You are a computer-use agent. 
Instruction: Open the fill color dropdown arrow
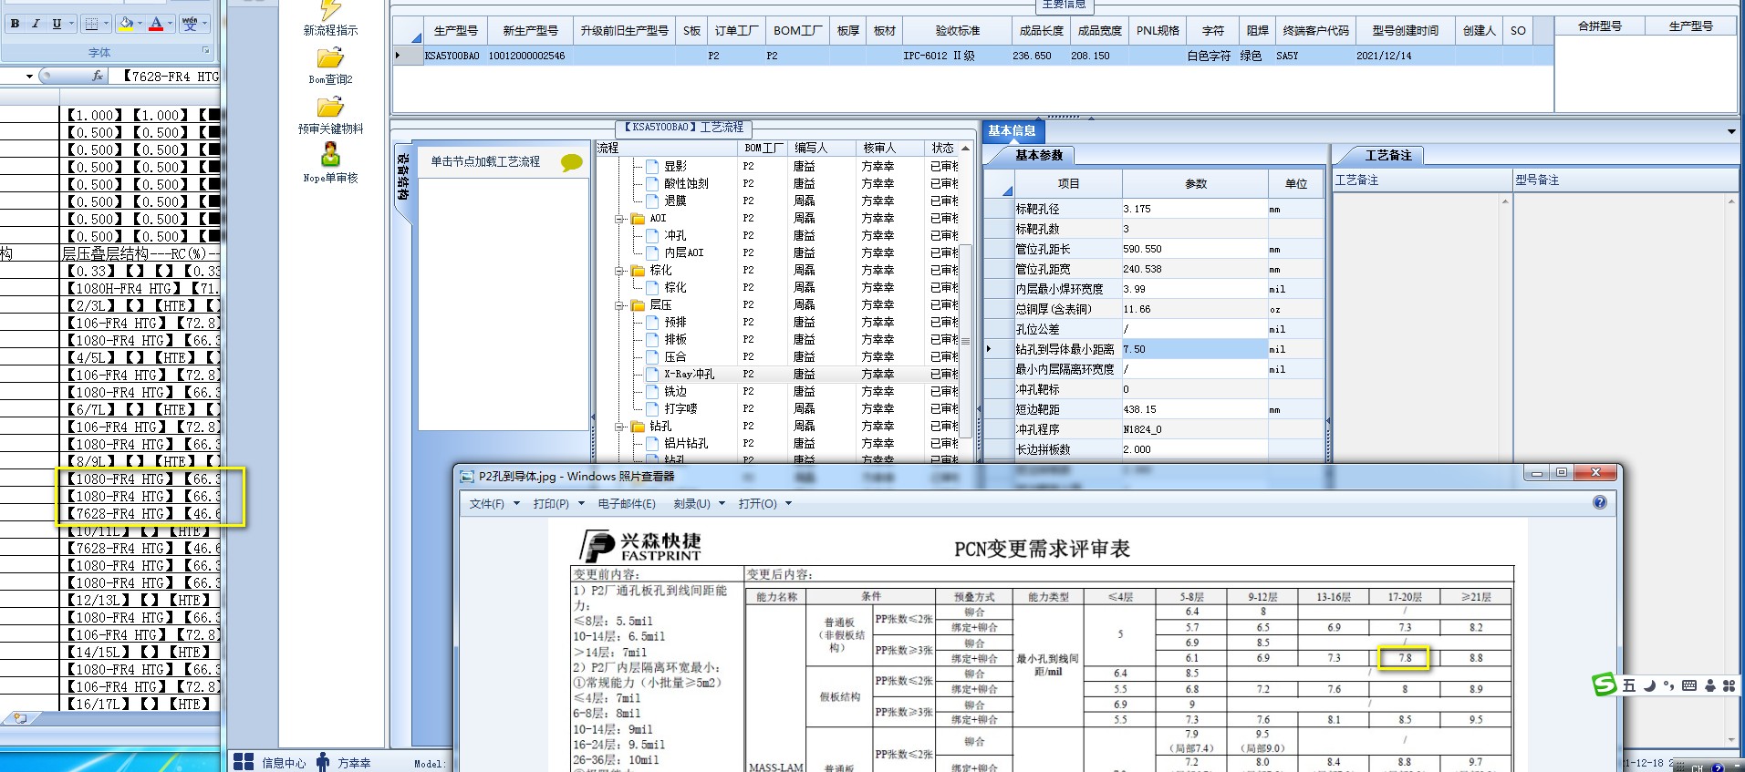coord(140,24)
